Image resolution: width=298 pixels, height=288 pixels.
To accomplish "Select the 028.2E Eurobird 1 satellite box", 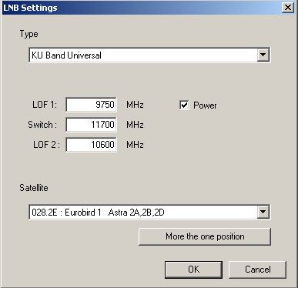I will (x=149, y=212).
